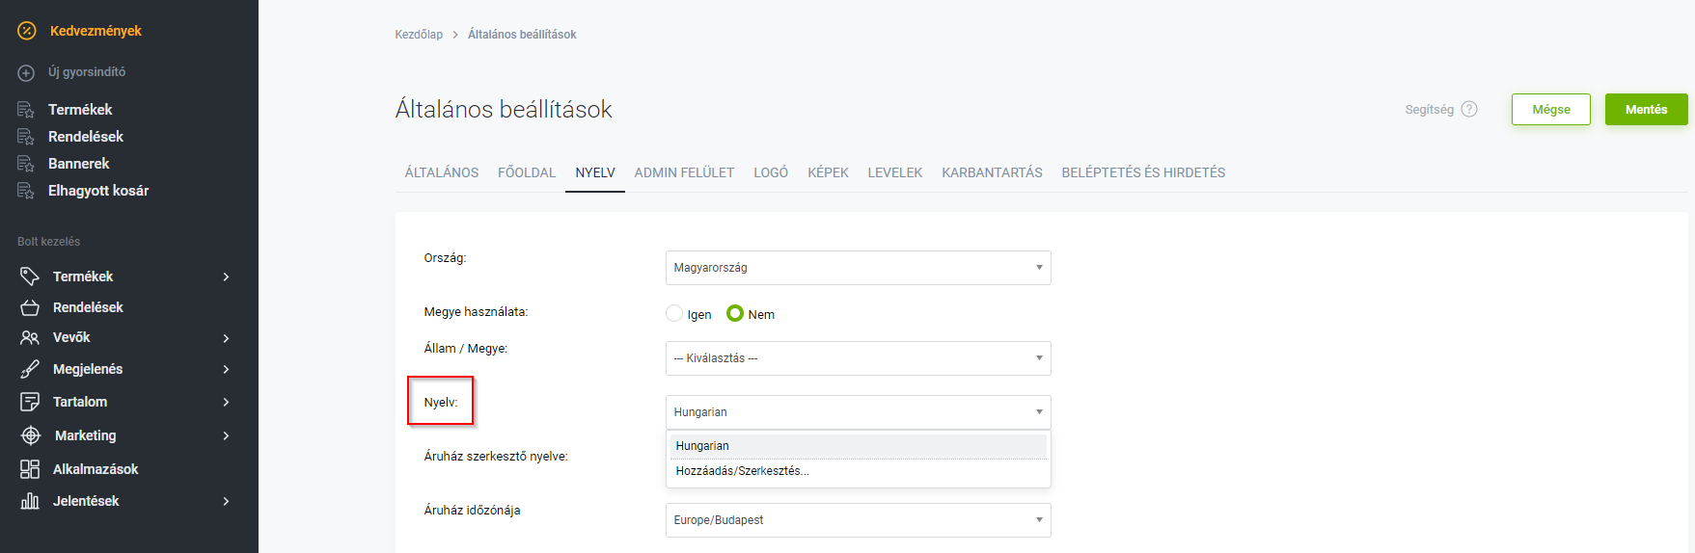The image size is (1695, 553).
Task: Click the Tartalom document icon
Action: click(30, 402)
